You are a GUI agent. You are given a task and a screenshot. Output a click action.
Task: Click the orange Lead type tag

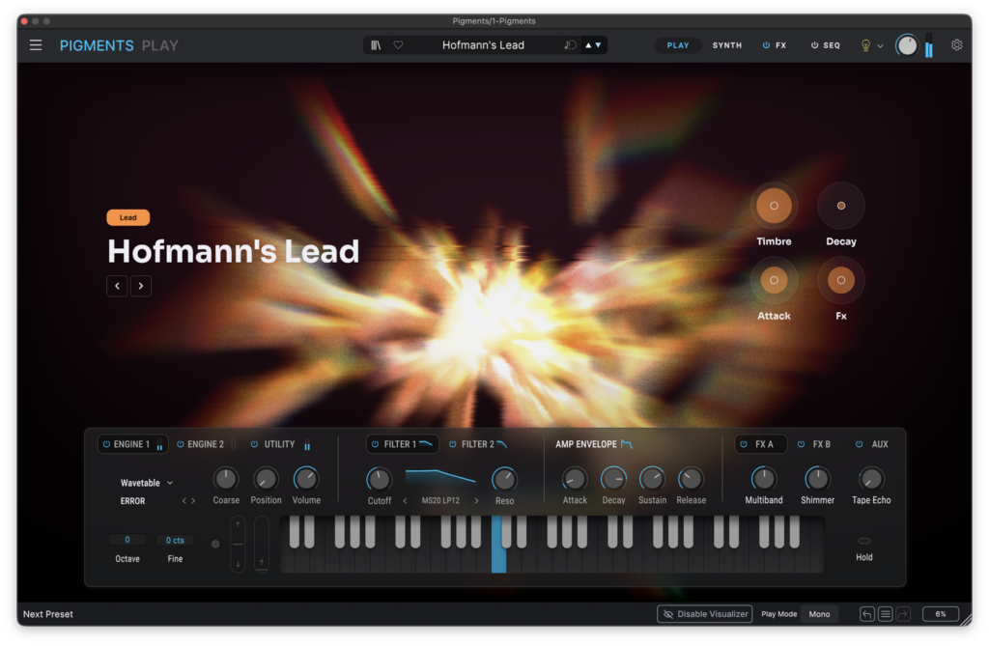click(128, 217)
